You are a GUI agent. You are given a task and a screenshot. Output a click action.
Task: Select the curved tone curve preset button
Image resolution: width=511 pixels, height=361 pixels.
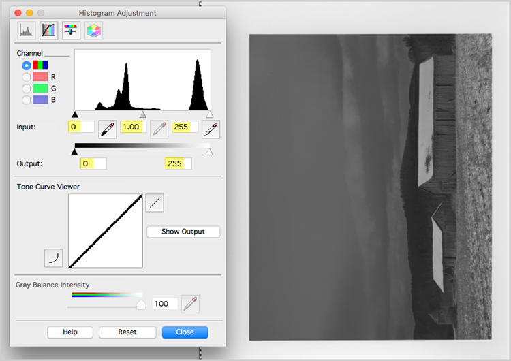pos(53,257)
